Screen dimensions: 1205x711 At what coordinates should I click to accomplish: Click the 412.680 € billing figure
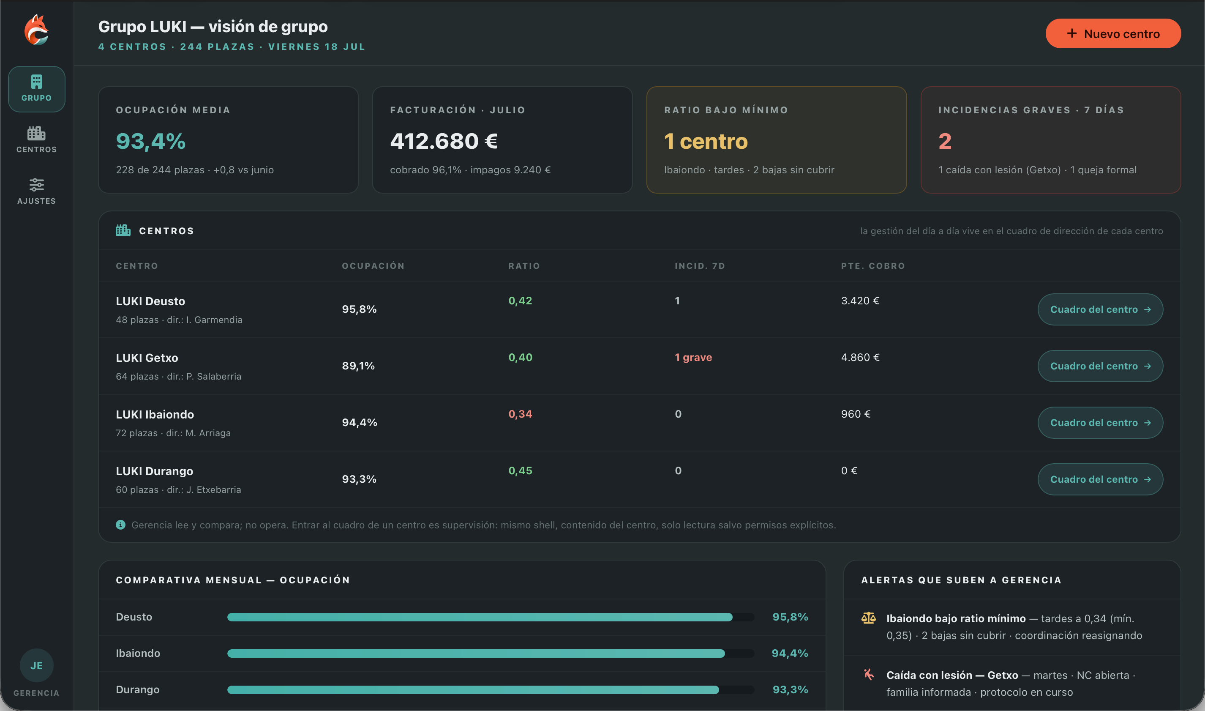point(444,141)
